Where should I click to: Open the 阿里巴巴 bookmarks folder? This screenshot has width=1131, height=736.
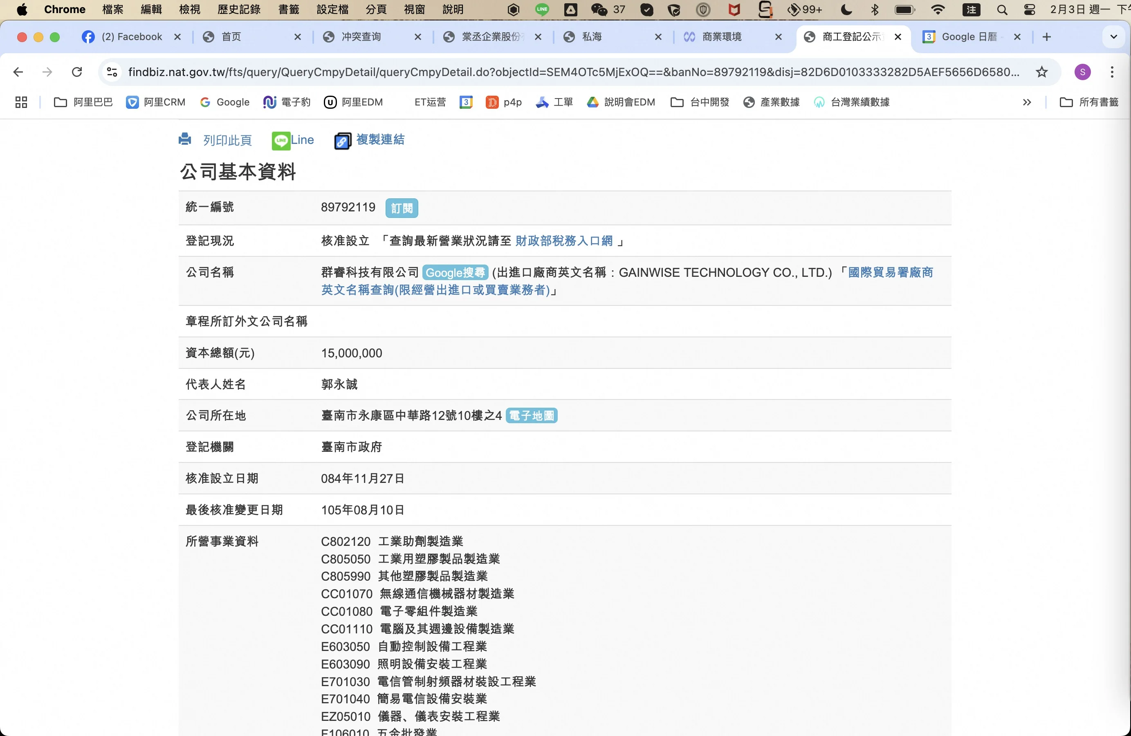pos(84,102)
